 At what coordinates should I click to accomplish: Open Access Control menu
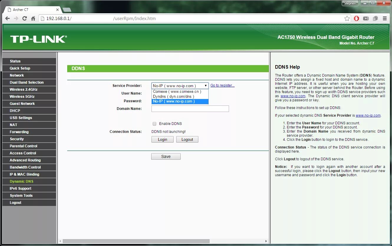click(x=29, y=153)
